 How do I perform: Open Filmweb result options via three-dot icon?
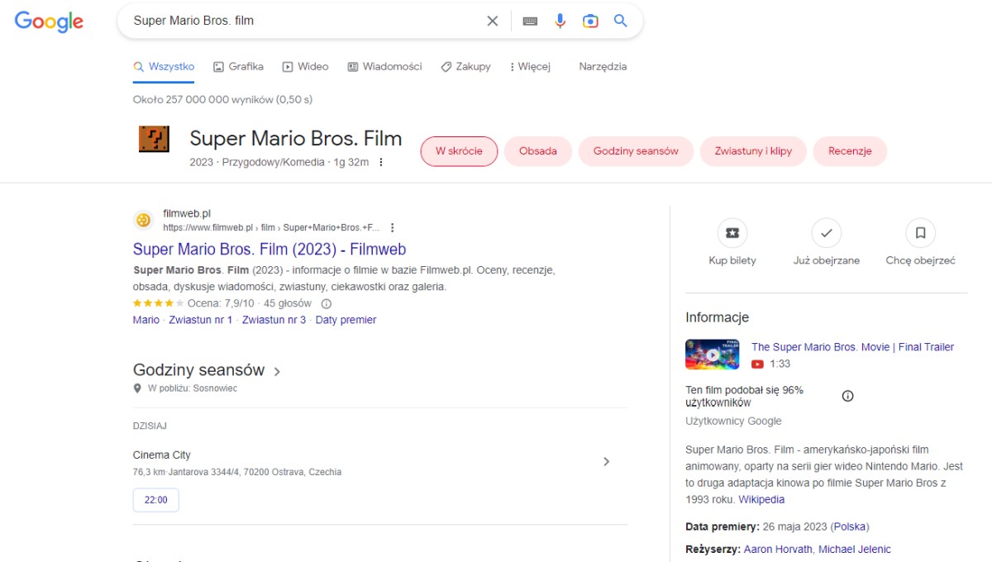click(392, 226)
